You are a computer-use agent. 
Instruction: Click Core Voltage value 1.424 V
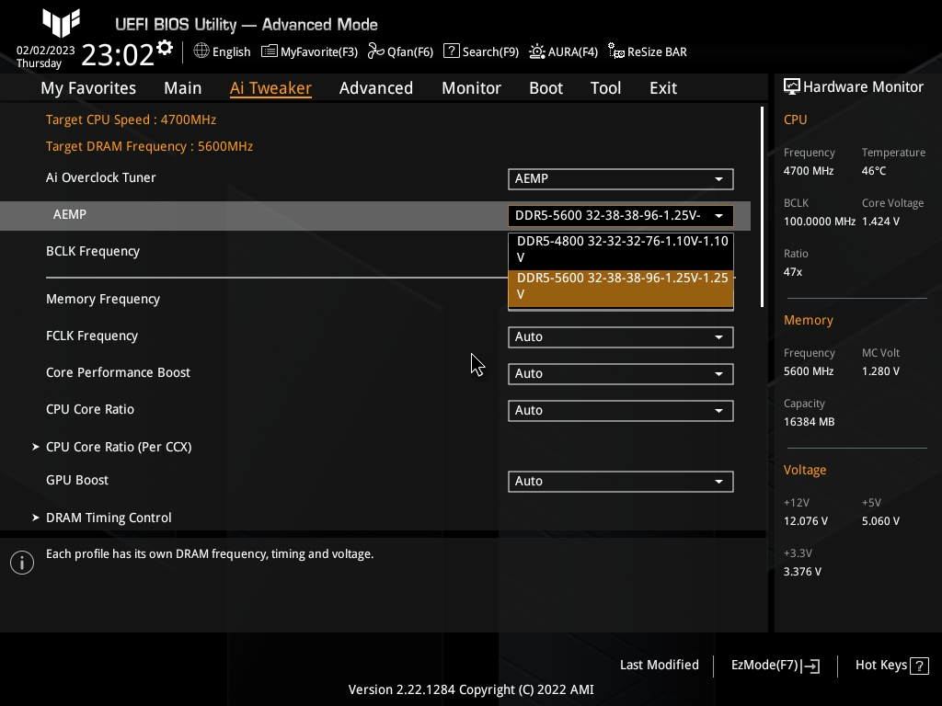[880, 222]
